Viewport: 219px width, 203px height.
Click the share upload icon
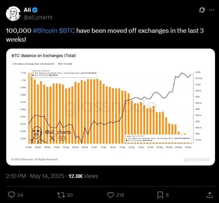tap(210, 195)
